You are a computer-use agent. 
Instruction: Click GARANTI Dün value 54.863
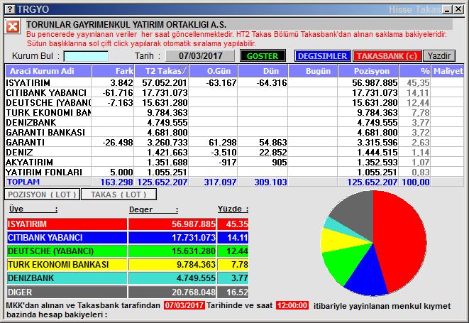point(272,142)
